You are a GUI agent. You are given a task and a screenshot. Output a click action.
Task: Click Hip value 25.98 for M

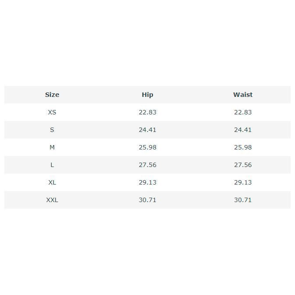pyautogui.click(x=147, y=147)
